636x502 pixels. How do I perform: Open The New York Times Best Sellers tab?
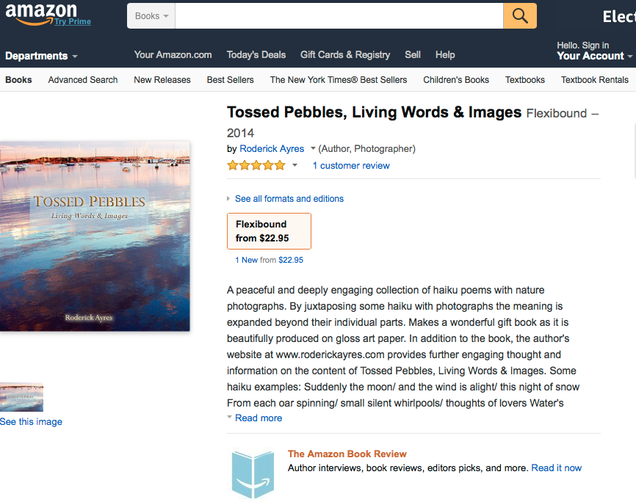tap(339, 80)
